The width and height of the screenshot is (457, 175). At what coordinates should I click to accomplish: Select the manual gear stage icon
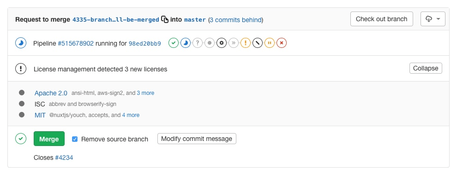222,43
